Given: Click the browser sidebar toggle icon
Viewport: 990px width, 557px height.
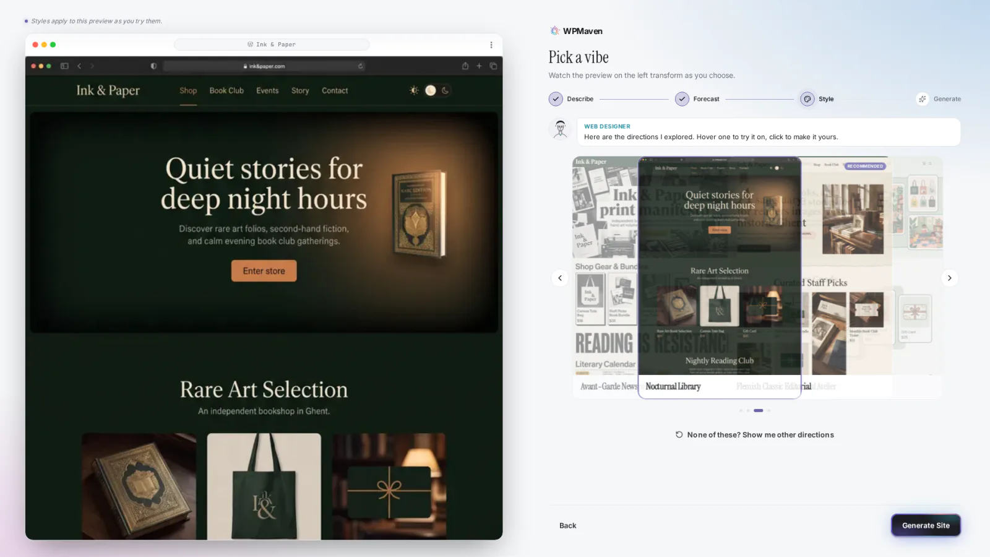Looking at the screenshot, I should [x=64, y=66].
